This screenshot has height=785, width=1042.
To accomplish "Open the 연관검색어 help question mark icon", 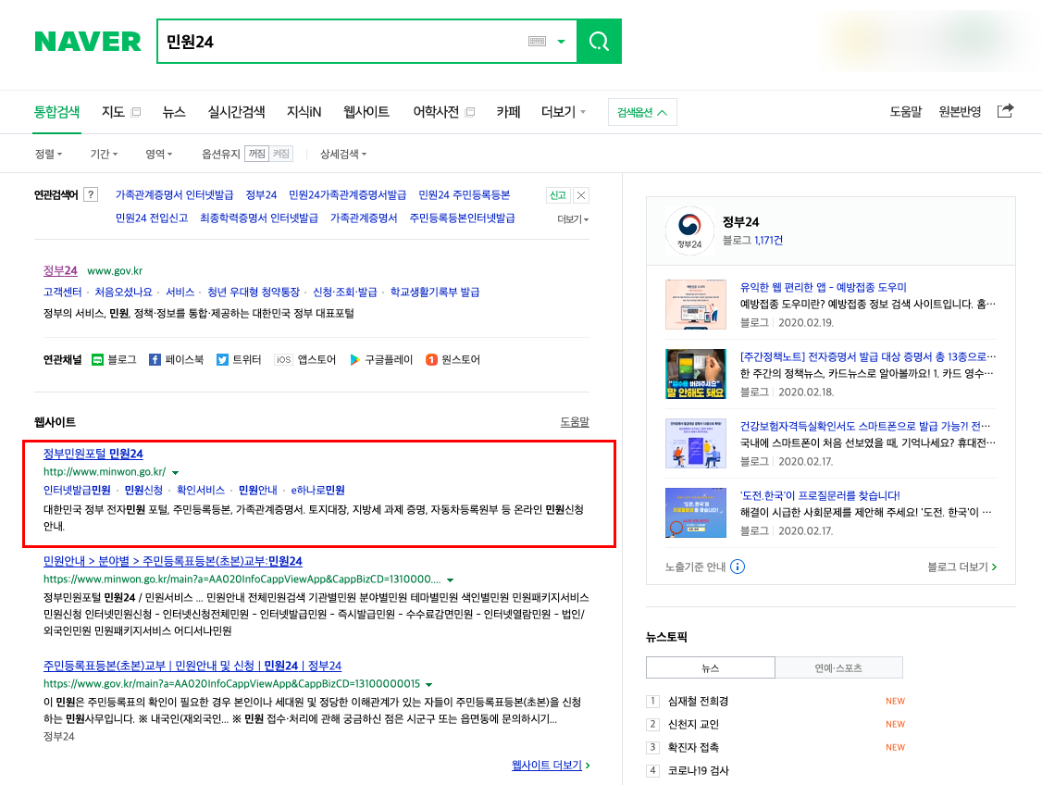I will click(91, 194).
